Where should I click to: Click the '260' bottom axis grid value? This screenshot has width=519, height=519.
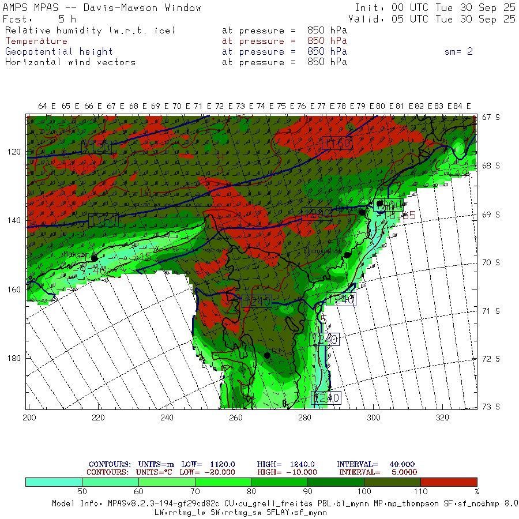pos(236,418)
